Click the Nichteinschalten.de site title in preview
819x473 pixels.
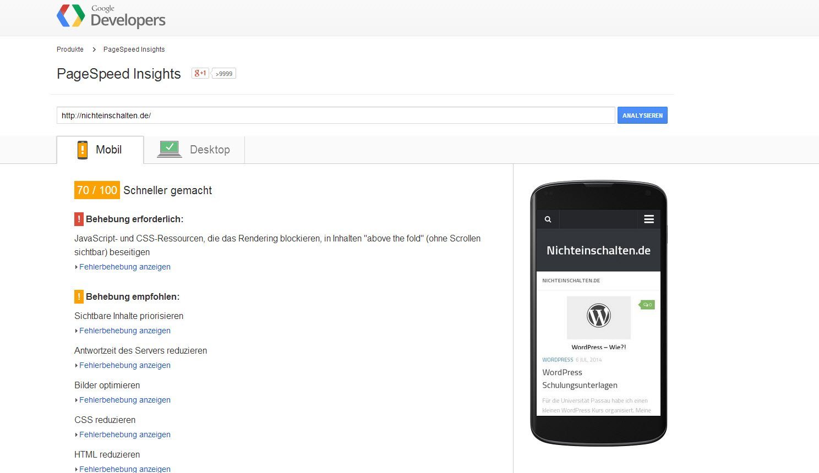[598, 250]
